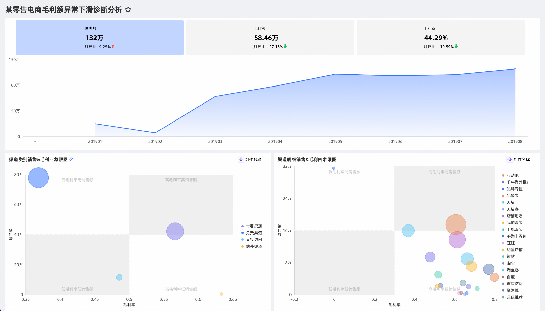Toggle the 付费渠道 legend series

(252, 226)
